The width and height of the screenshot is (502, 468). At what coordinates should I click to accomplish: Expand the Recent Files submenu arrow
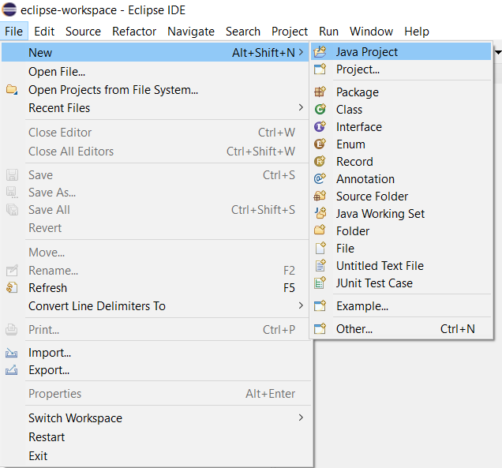[x=301, y=108]
